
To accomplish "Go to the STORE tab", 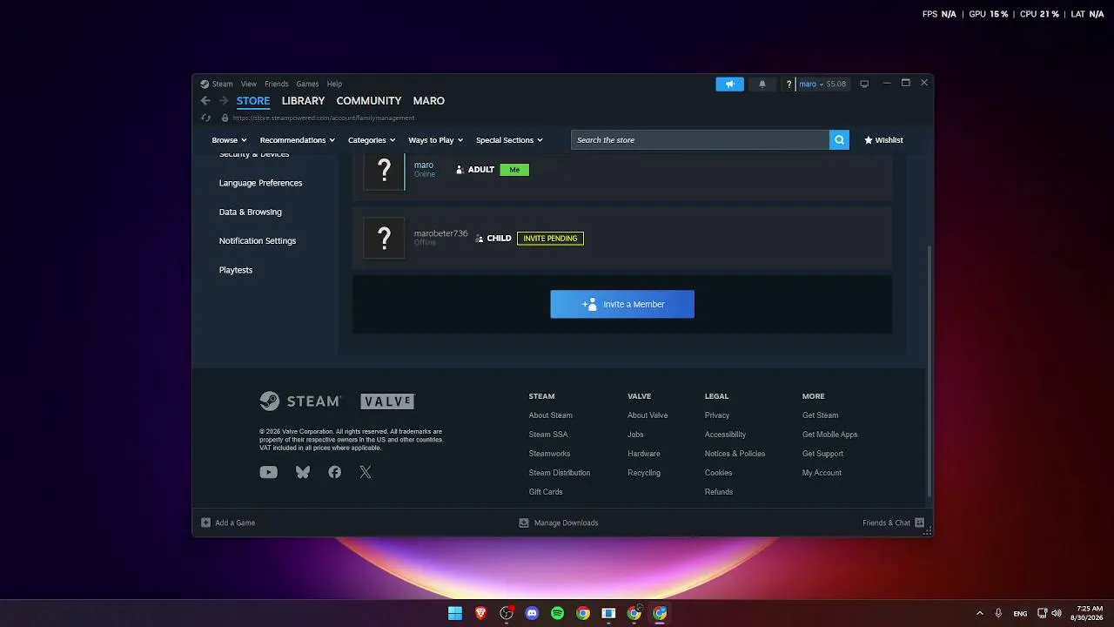I will pos(253,101).
